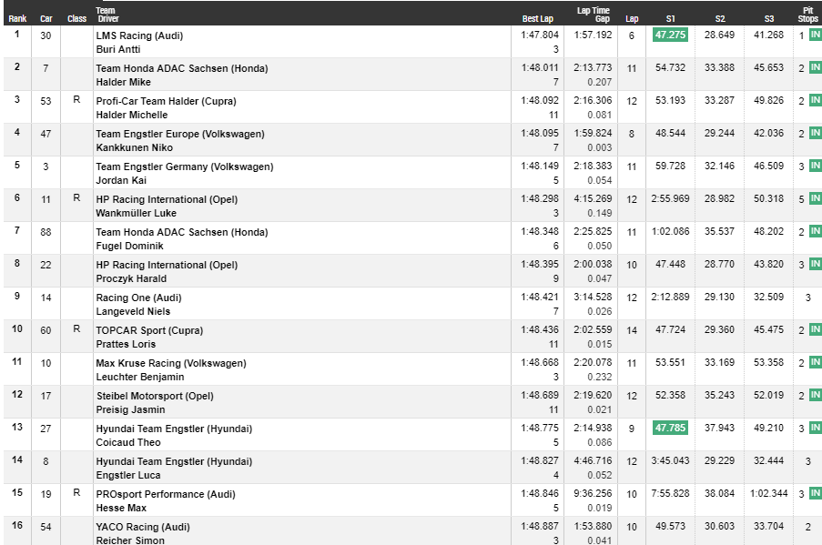Select driver Buri Antti

click(118, 49)
